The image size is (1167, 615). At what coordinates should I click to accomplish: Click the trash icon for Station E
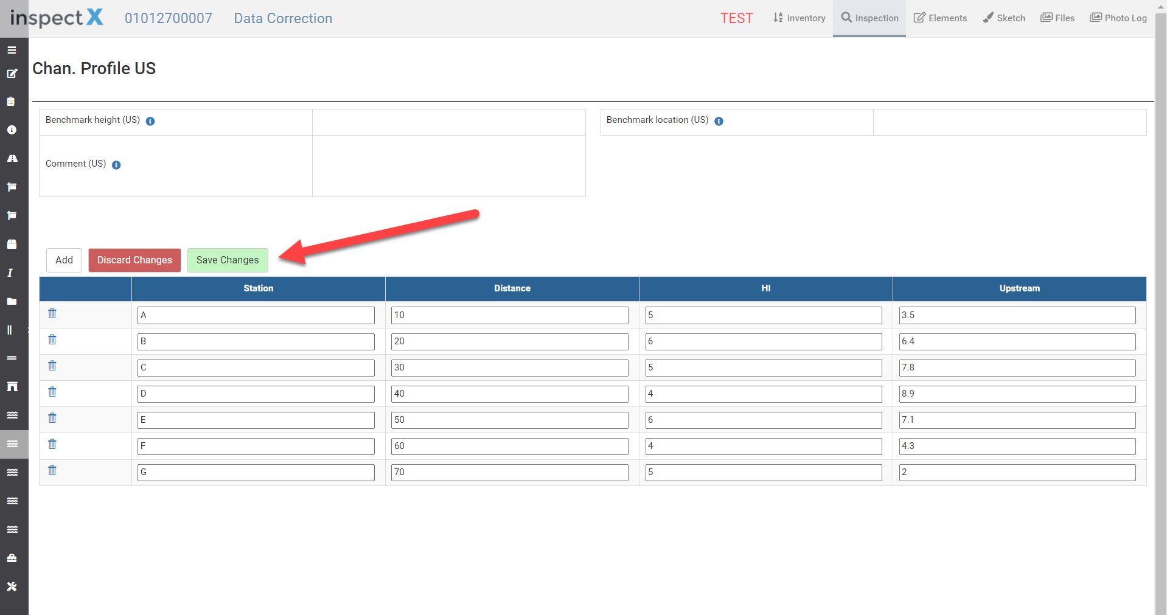tap(52, 418)
